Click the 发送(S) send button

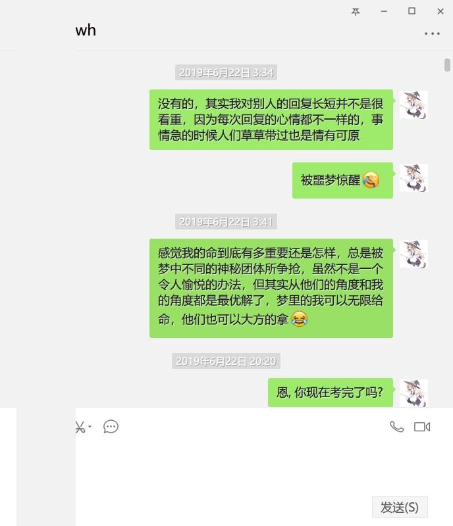[400, 507]
